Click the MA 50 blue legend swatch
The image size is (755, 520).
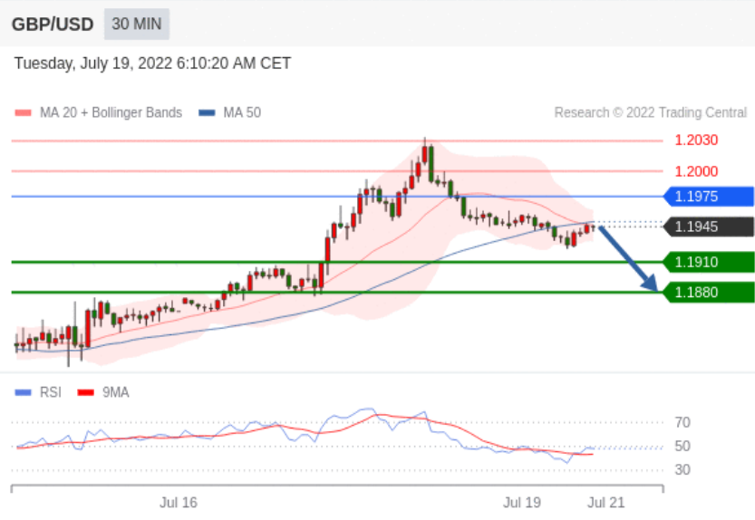click(207, 112)
